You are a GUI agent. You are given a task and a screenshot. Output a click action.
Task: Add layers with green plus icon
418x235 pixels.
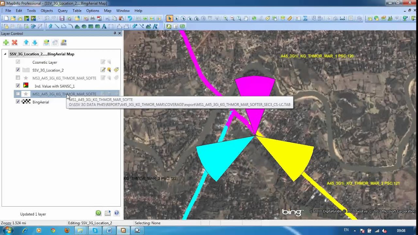6,42
